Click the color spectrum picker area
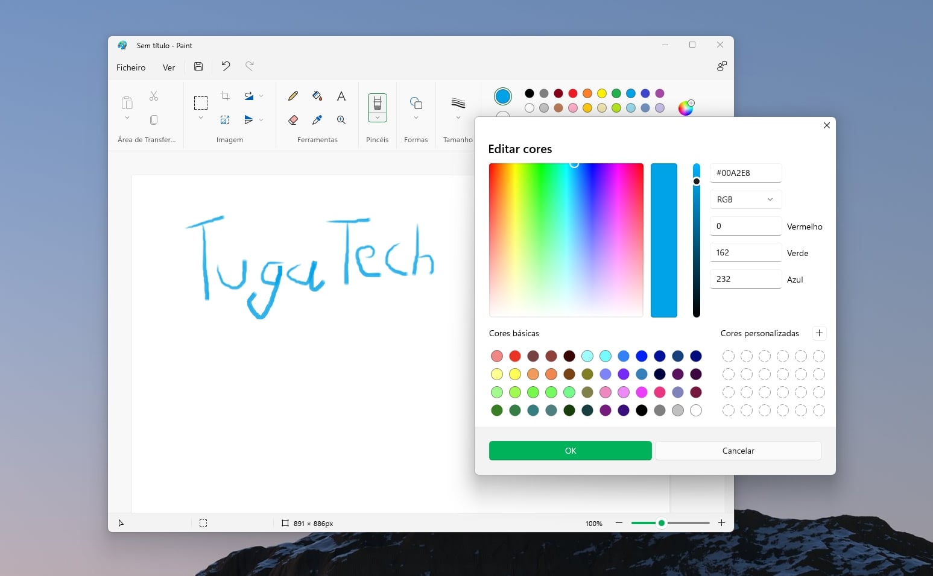933x576 pixels. 566,240
